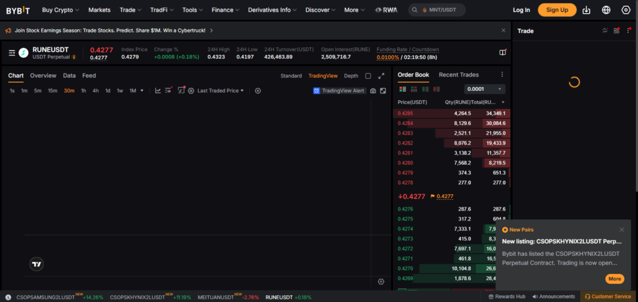The width and height of the screenshot is (638, 302).
Task: Open the RWA navigation item
Action: pyautogui.click(x=386, y=10)
